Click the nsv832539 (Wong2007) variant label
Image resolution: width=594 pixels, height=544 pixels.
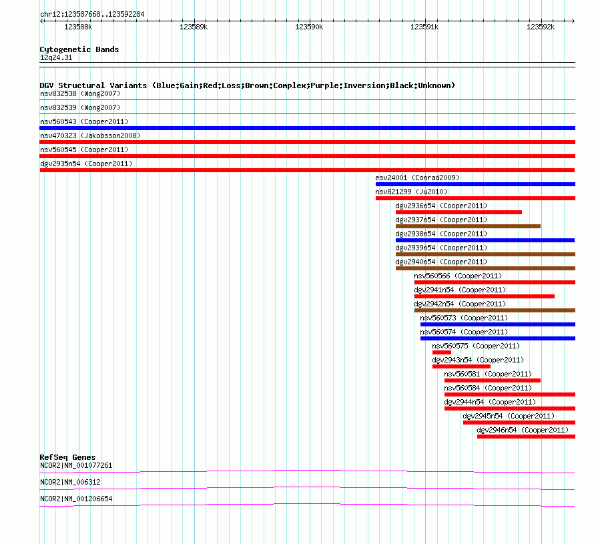[80, 107]
